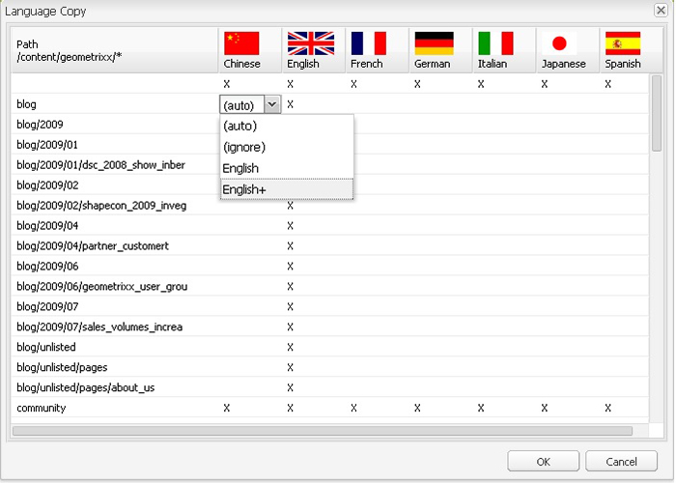
Task: Close the Language Copy dialog
Action: point(660,11)
